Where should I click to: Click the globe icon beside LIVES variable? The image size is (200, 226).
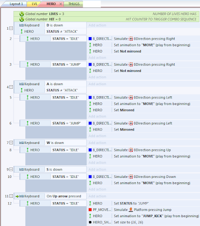[22, 14]
